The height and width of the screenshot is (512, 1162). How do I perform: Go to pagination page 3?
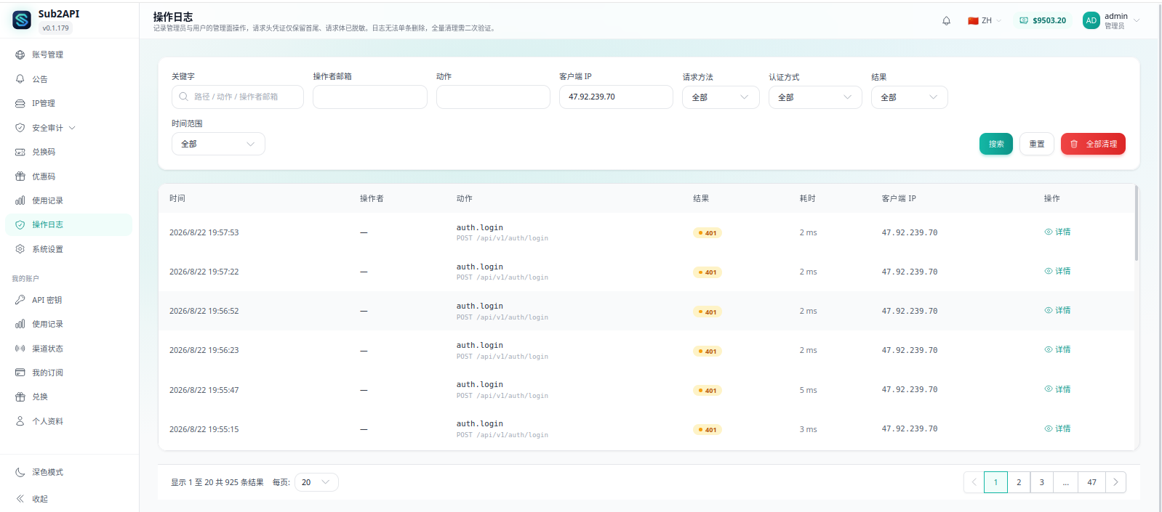click(x=1041, y=482)
